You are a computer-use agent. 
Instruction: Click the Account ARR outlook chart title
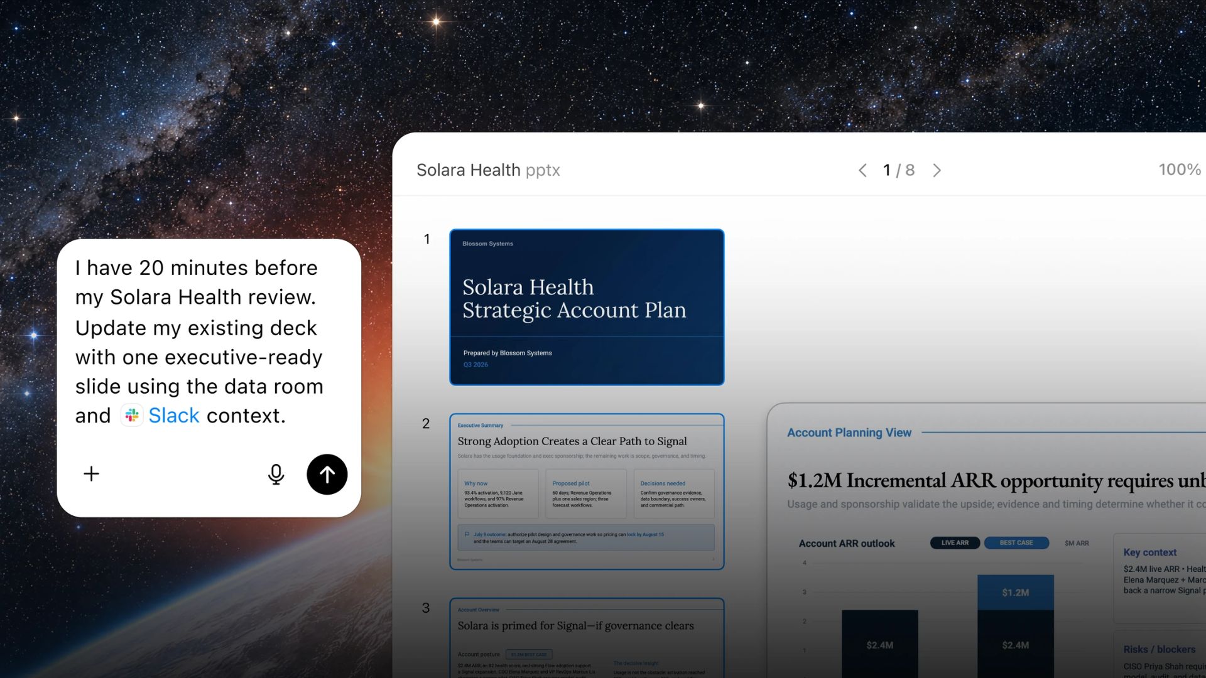[847, 544]
